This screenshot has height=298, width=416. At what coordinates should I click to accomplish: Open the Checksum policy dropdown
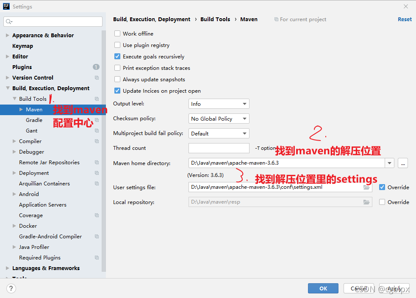tap(219, 119)
